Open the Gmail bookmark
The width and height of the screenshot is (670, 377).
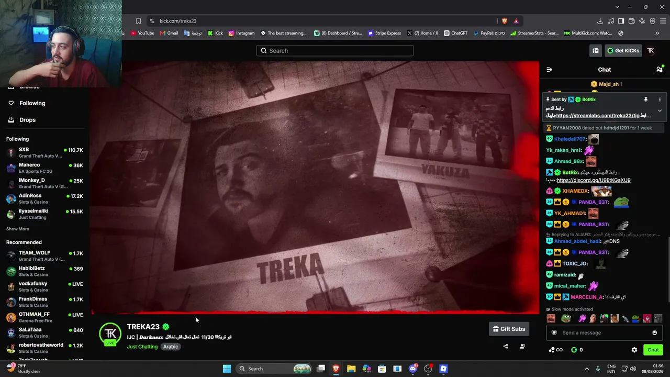tap(169, 33)
